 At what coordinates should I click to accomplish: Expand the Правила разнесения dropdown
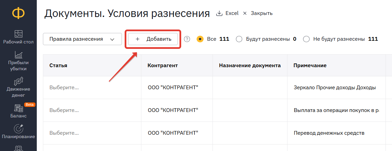click(x=82, y=39)
